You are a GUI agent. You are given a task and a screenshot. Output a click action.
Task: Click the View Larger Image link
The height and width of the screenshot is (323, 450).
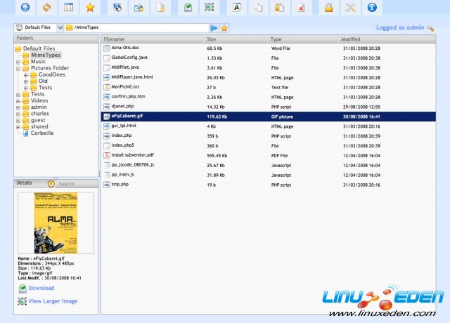click(53, 301)
